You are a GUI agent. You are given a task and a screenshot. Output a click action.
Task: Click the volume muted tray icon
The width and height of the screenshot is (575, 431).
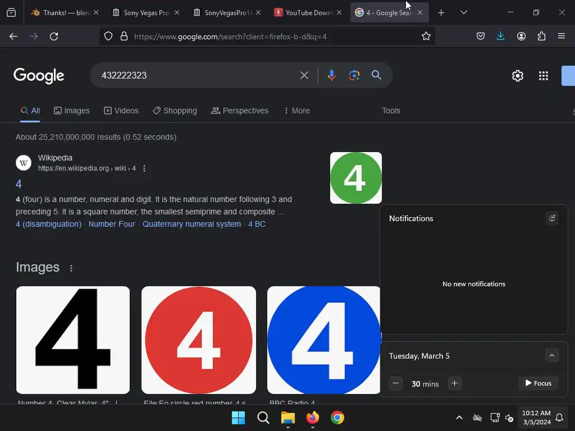pyautogui.click(x=509, y=418)
